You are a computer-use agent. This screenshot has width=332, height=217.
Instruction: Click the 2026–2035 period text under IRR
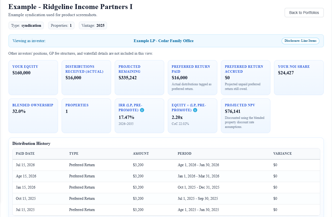126,124
